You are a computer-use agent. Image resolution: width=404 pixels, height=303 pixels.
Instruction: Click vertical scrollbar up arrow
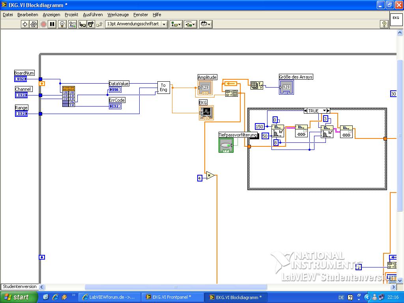pos(400,32)
